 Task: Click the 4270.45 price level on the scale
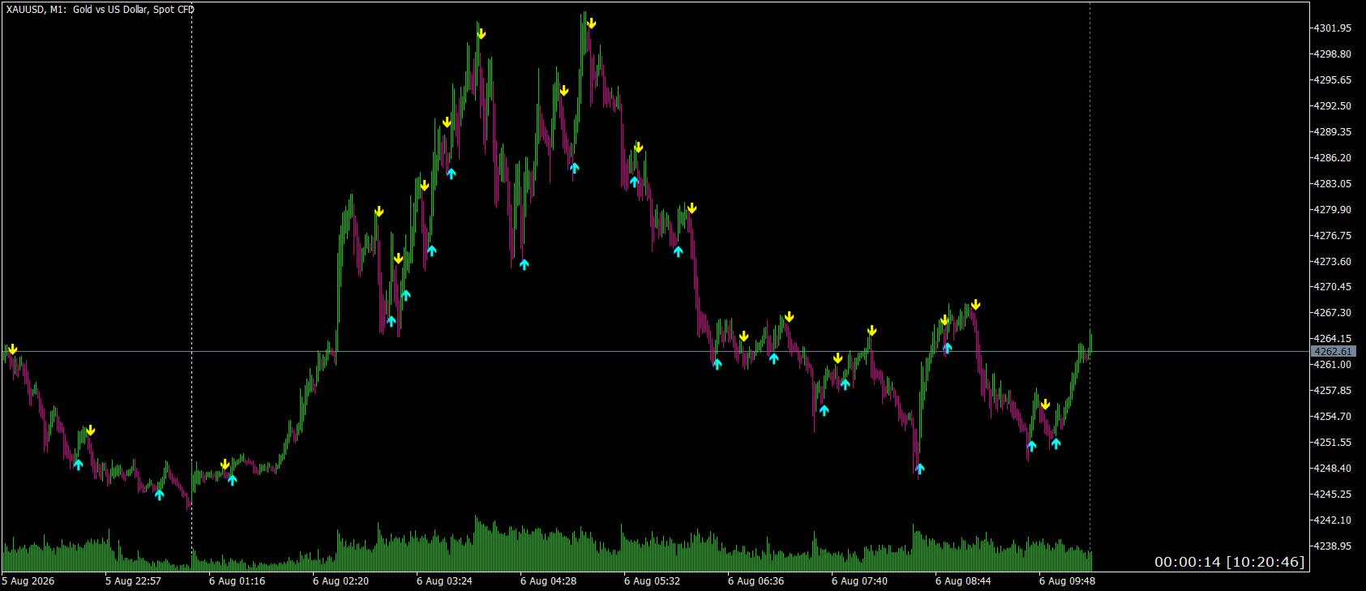tap(1333, 287)
